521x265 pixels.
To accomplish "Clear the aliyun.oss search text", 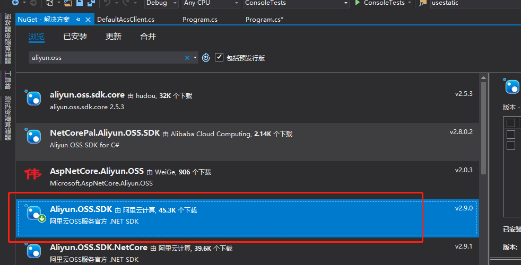I will tap(187, 58).
